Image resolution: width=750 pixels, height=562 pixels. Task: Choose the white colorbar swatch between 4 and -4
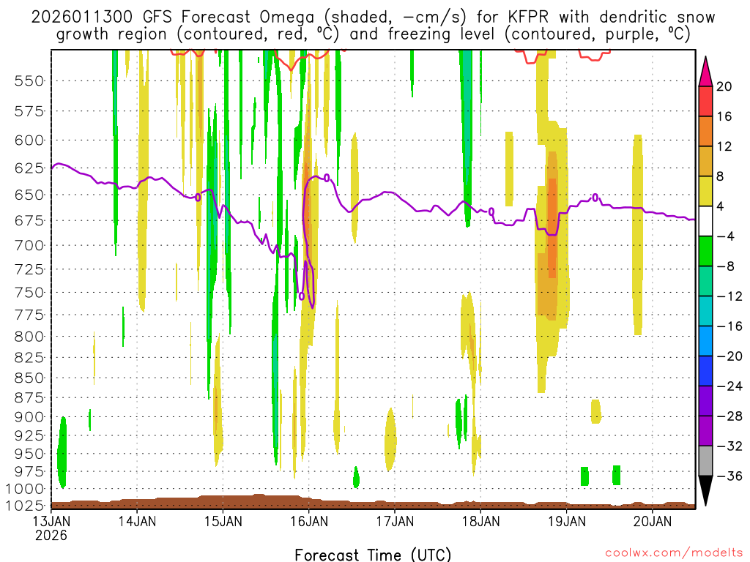pyautogui.click(x=706, y=221)
